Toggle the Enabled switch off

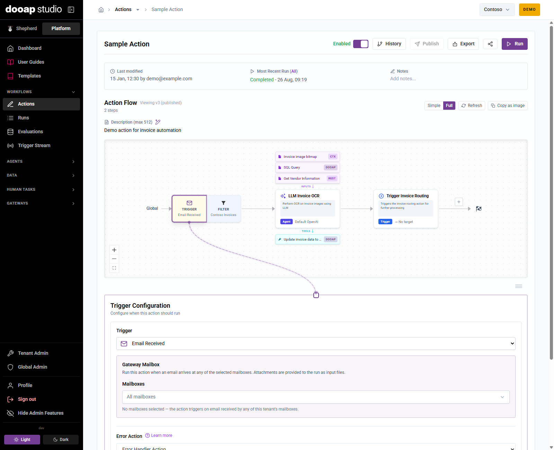361,44
